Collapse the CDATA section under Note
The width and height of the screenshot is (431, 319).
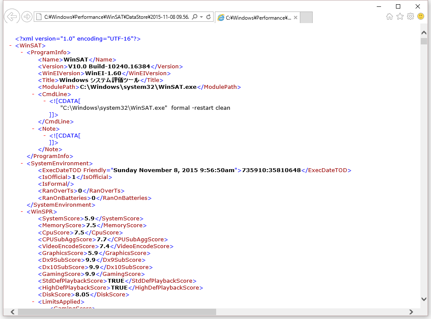point(44,136)
